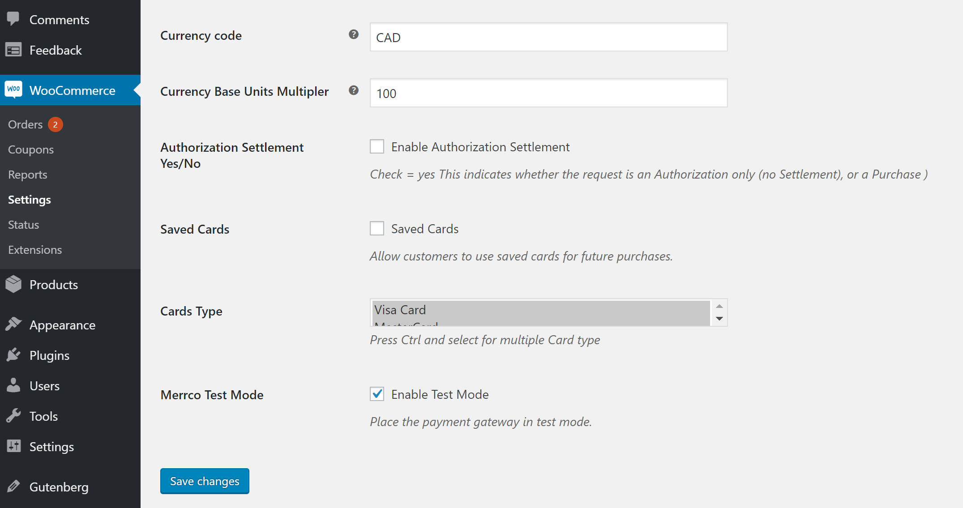Viewport: 963px width, 508px height.
Task: Check the Saved Cards checkbox
Action: tap(377, 228)
